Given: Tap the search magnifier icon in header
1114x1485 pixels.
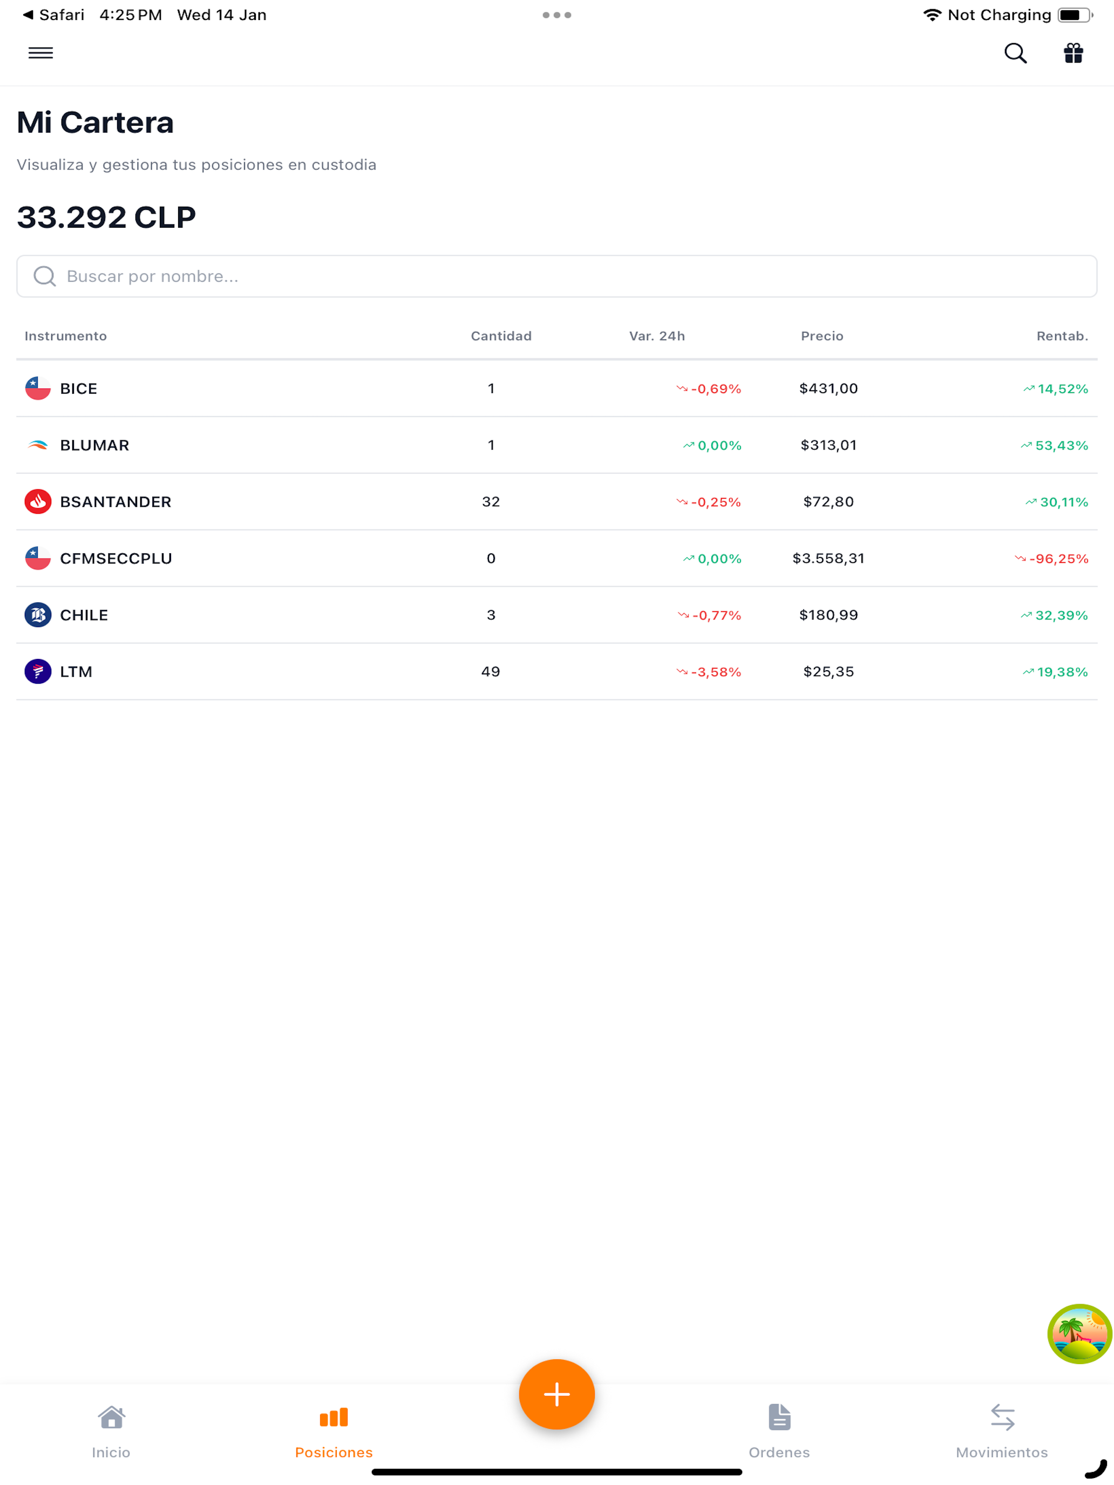Looking at the screenshot, I should (x=1015, y=53).
